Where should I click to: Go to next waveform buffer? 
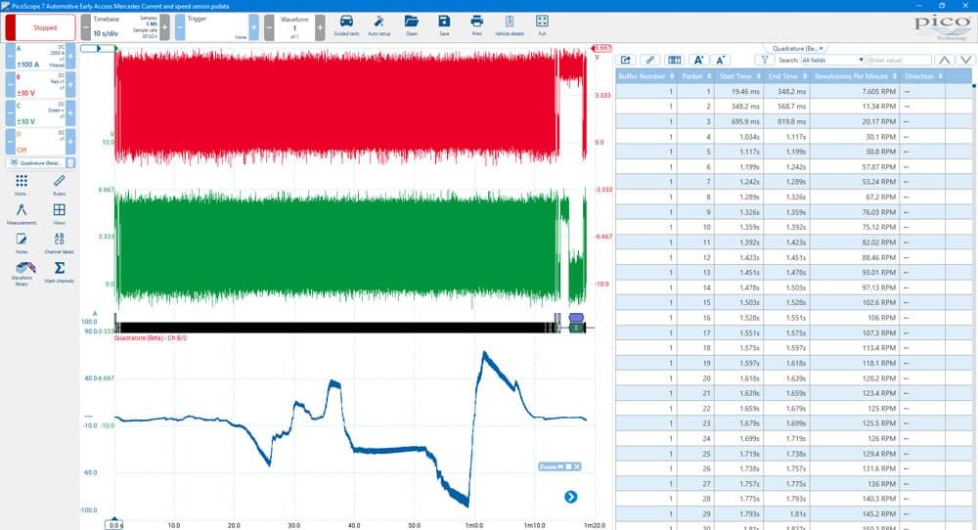(320, 27)
